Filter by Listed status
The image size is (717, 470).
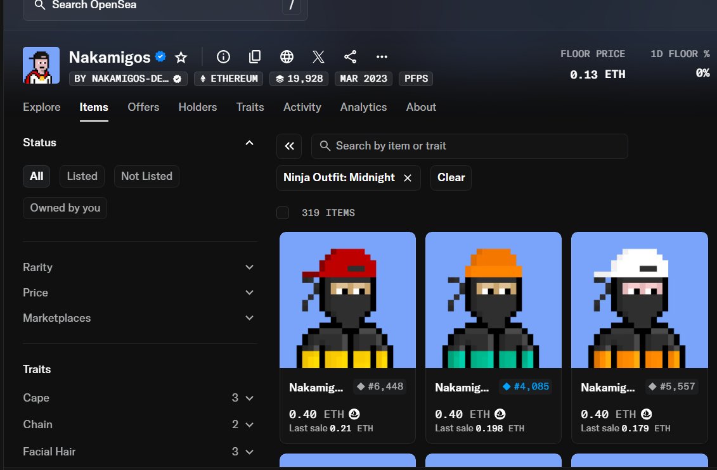pos(82,176)
